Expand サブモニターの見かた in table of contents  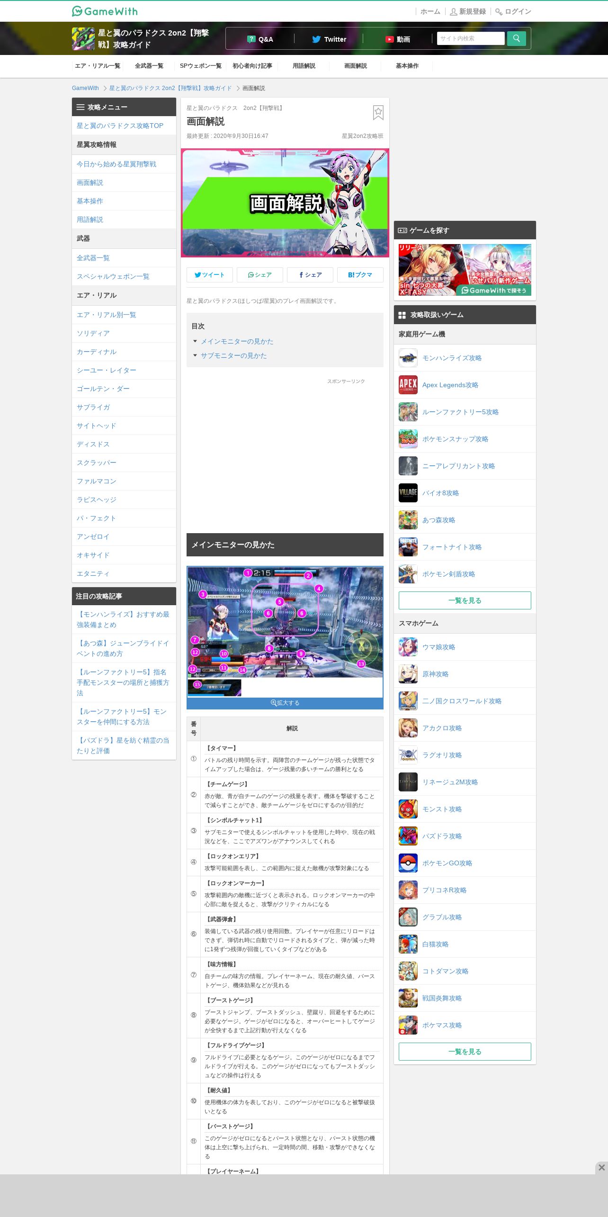[x=233, y=355]
